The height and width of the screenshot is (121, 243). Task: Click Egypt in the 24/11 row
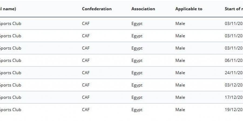tap(137, 73)
